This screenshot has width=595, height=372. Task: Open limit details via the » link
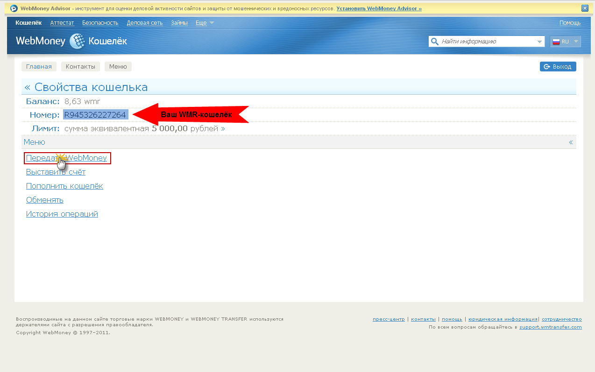pos(223,128)
